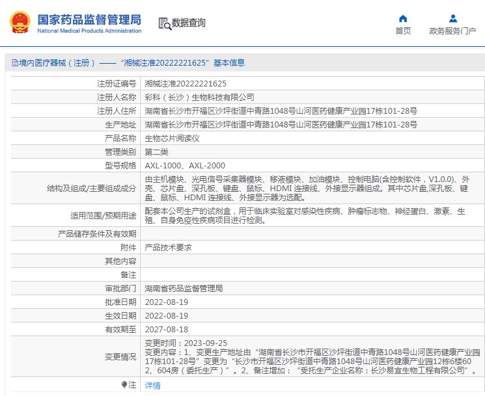Open the 详情 link
485x396 pixels.
point(153,385)
